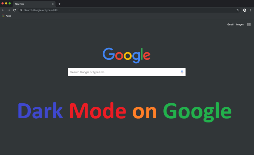This screenshot has height=155, width=254.
Task: Open a new tab with the plus button
Action: tap(59, 4)
